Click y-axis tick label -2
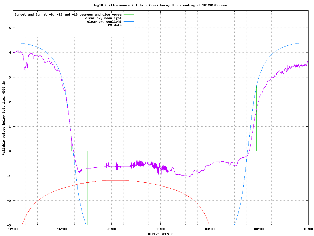Viewport: 314px width, 236px height. pos(9,201)
